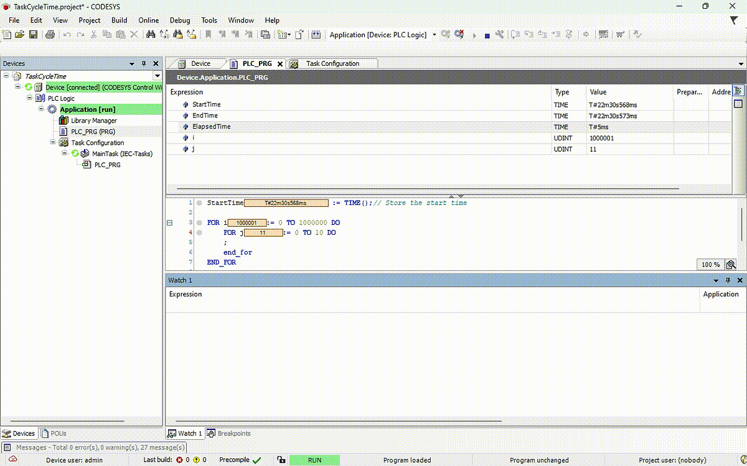The image size is (747, 466).
Task: Print the project with the printer icon
Action: (50, 35)
